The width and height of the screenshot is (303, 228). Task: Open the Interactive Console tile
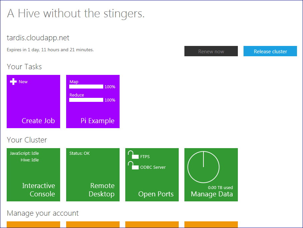33,175
